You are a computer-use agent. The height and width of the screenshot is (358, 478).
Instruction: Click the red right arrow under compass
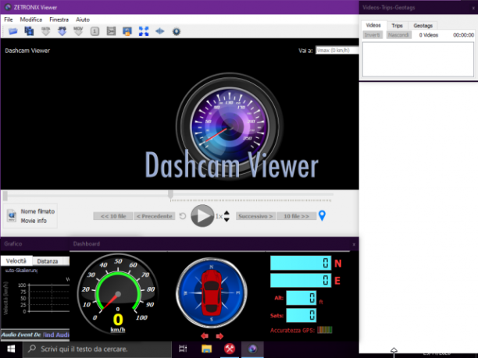pos(219,336)
